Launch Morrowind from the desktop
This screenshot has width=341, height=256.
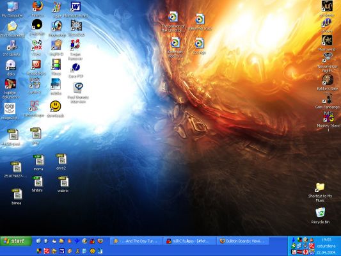[x=327, y=40]
